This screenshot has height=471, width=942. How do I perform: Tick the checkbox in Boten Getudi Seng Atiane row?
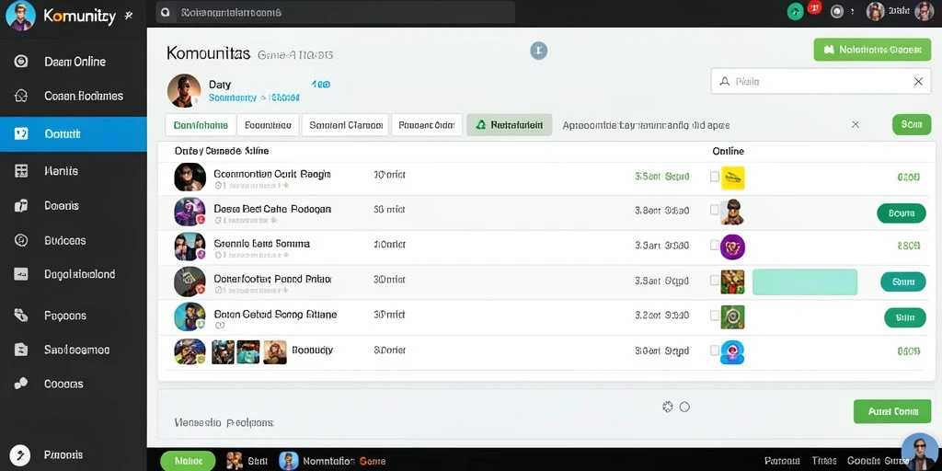pyautogui.click(x=714, y=315)
